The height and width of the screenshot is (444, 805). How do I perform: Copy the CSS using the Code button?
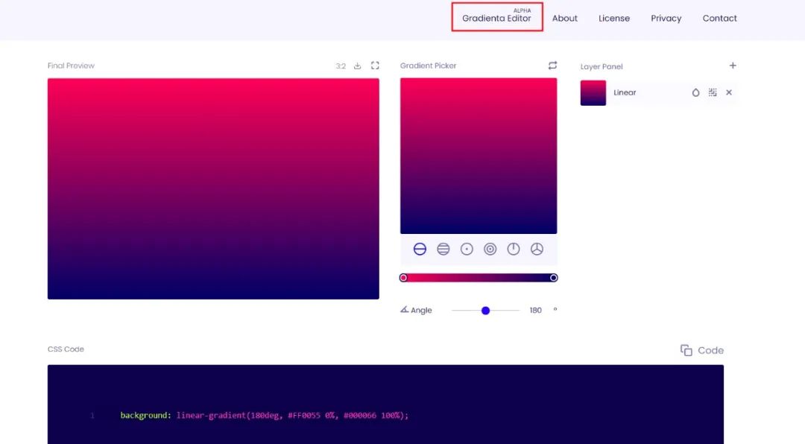pos(702,350)
